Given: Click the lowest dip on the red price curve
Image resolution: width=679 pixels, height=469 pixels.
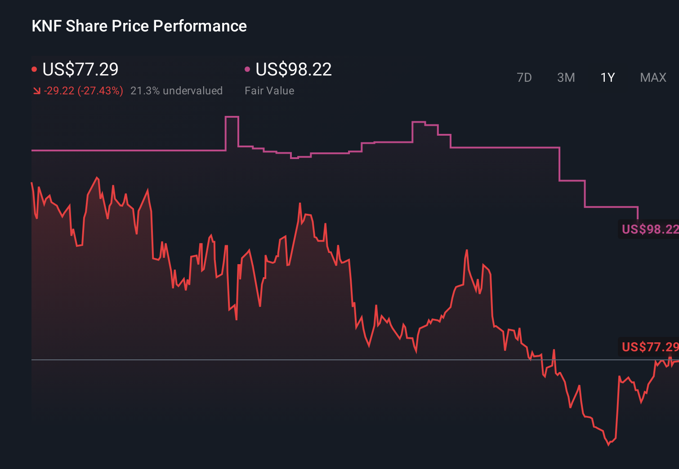Looking at the screenshot, I should click(609, 445).
